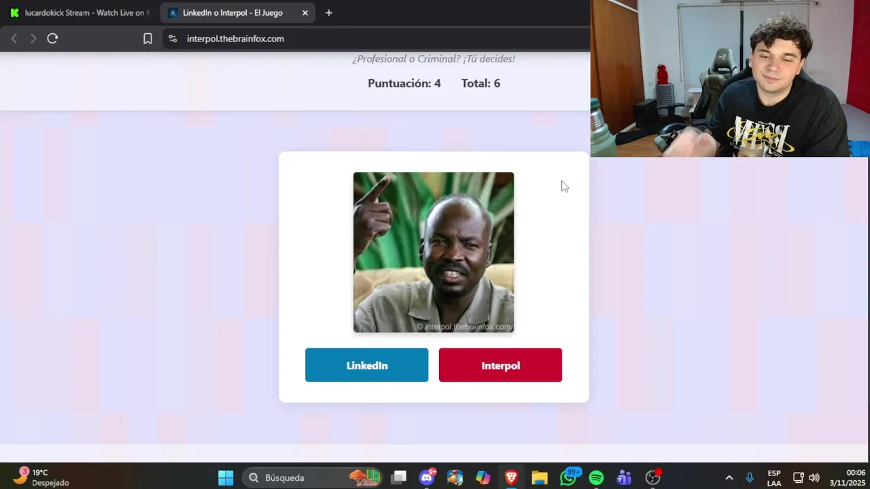Open Microsoft Copilot from the taskbar
Viewport: 870px width, 489px height.
483,477
